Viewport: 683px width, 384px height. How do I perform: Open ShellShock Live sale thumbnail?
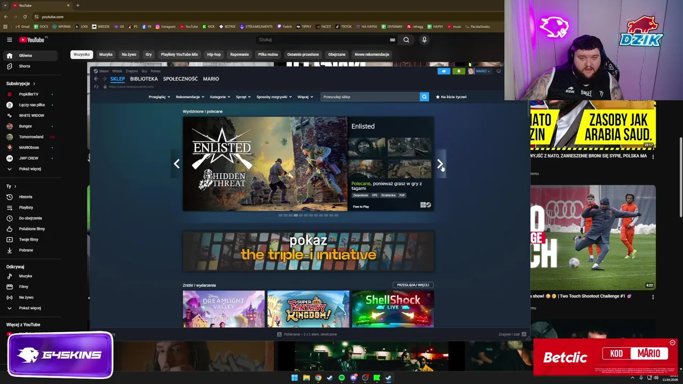coord(393,309)
